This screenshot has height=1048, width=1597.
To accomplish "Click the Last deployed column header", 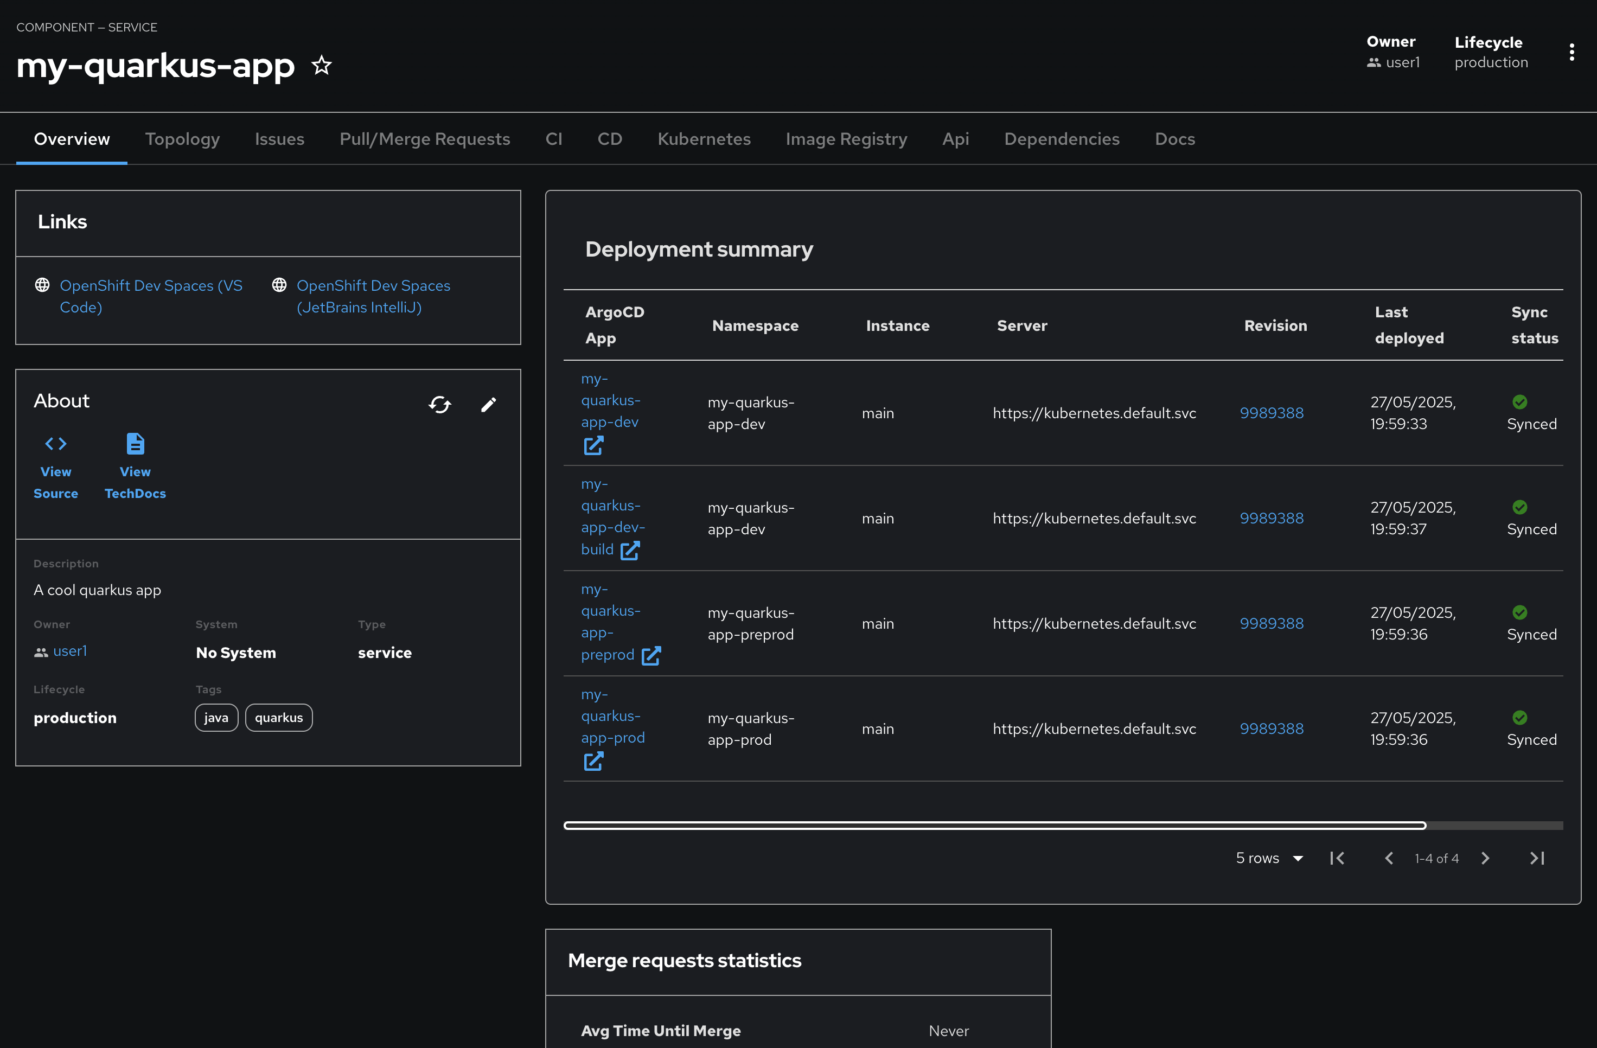I will pyautogui.click(x=1409, y=325).
